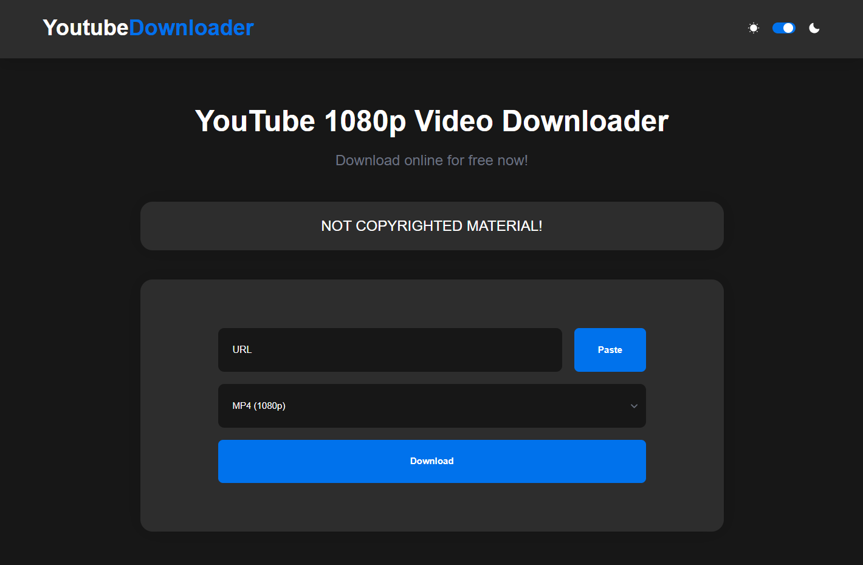
Task: Switch the theme toggle to light mode
Action: 783,28
